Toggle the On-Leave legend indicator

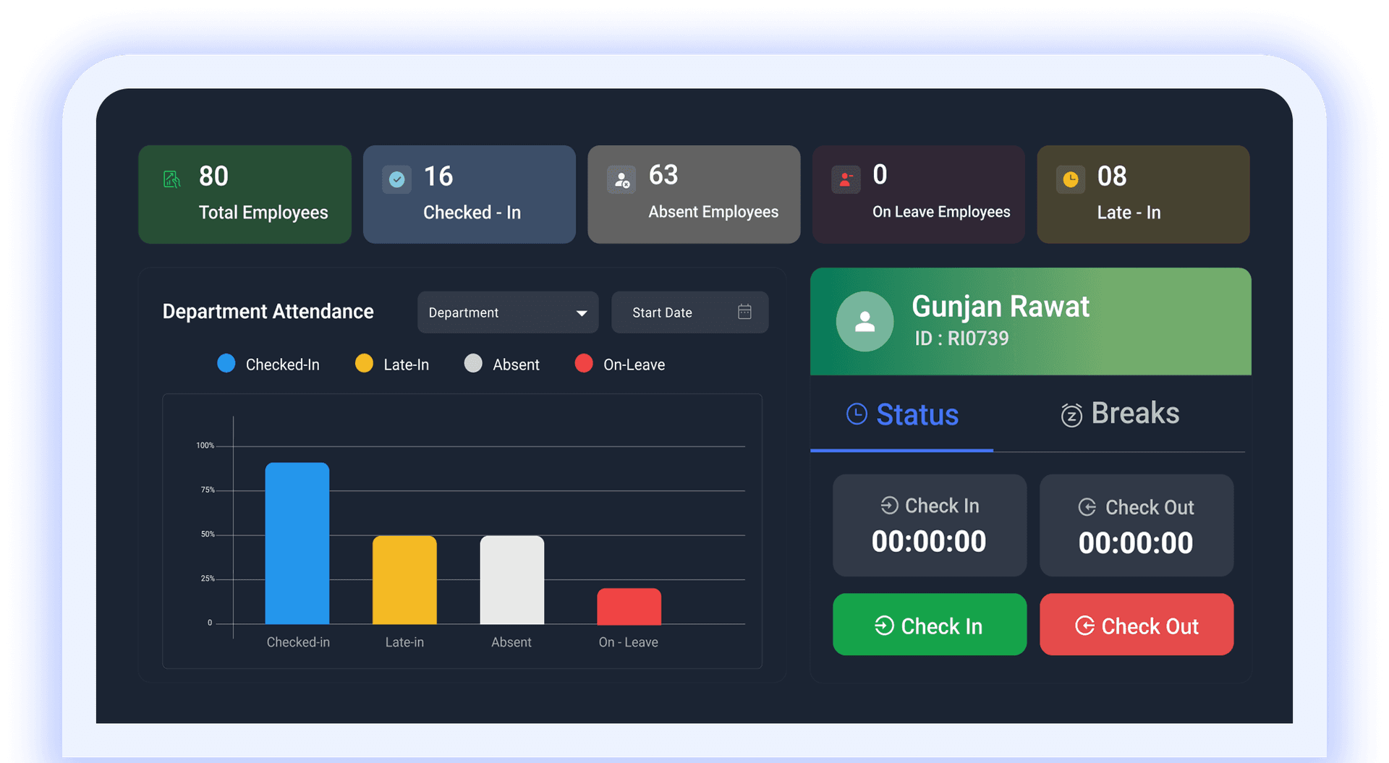pyautogui.click(x=584, y=364)
